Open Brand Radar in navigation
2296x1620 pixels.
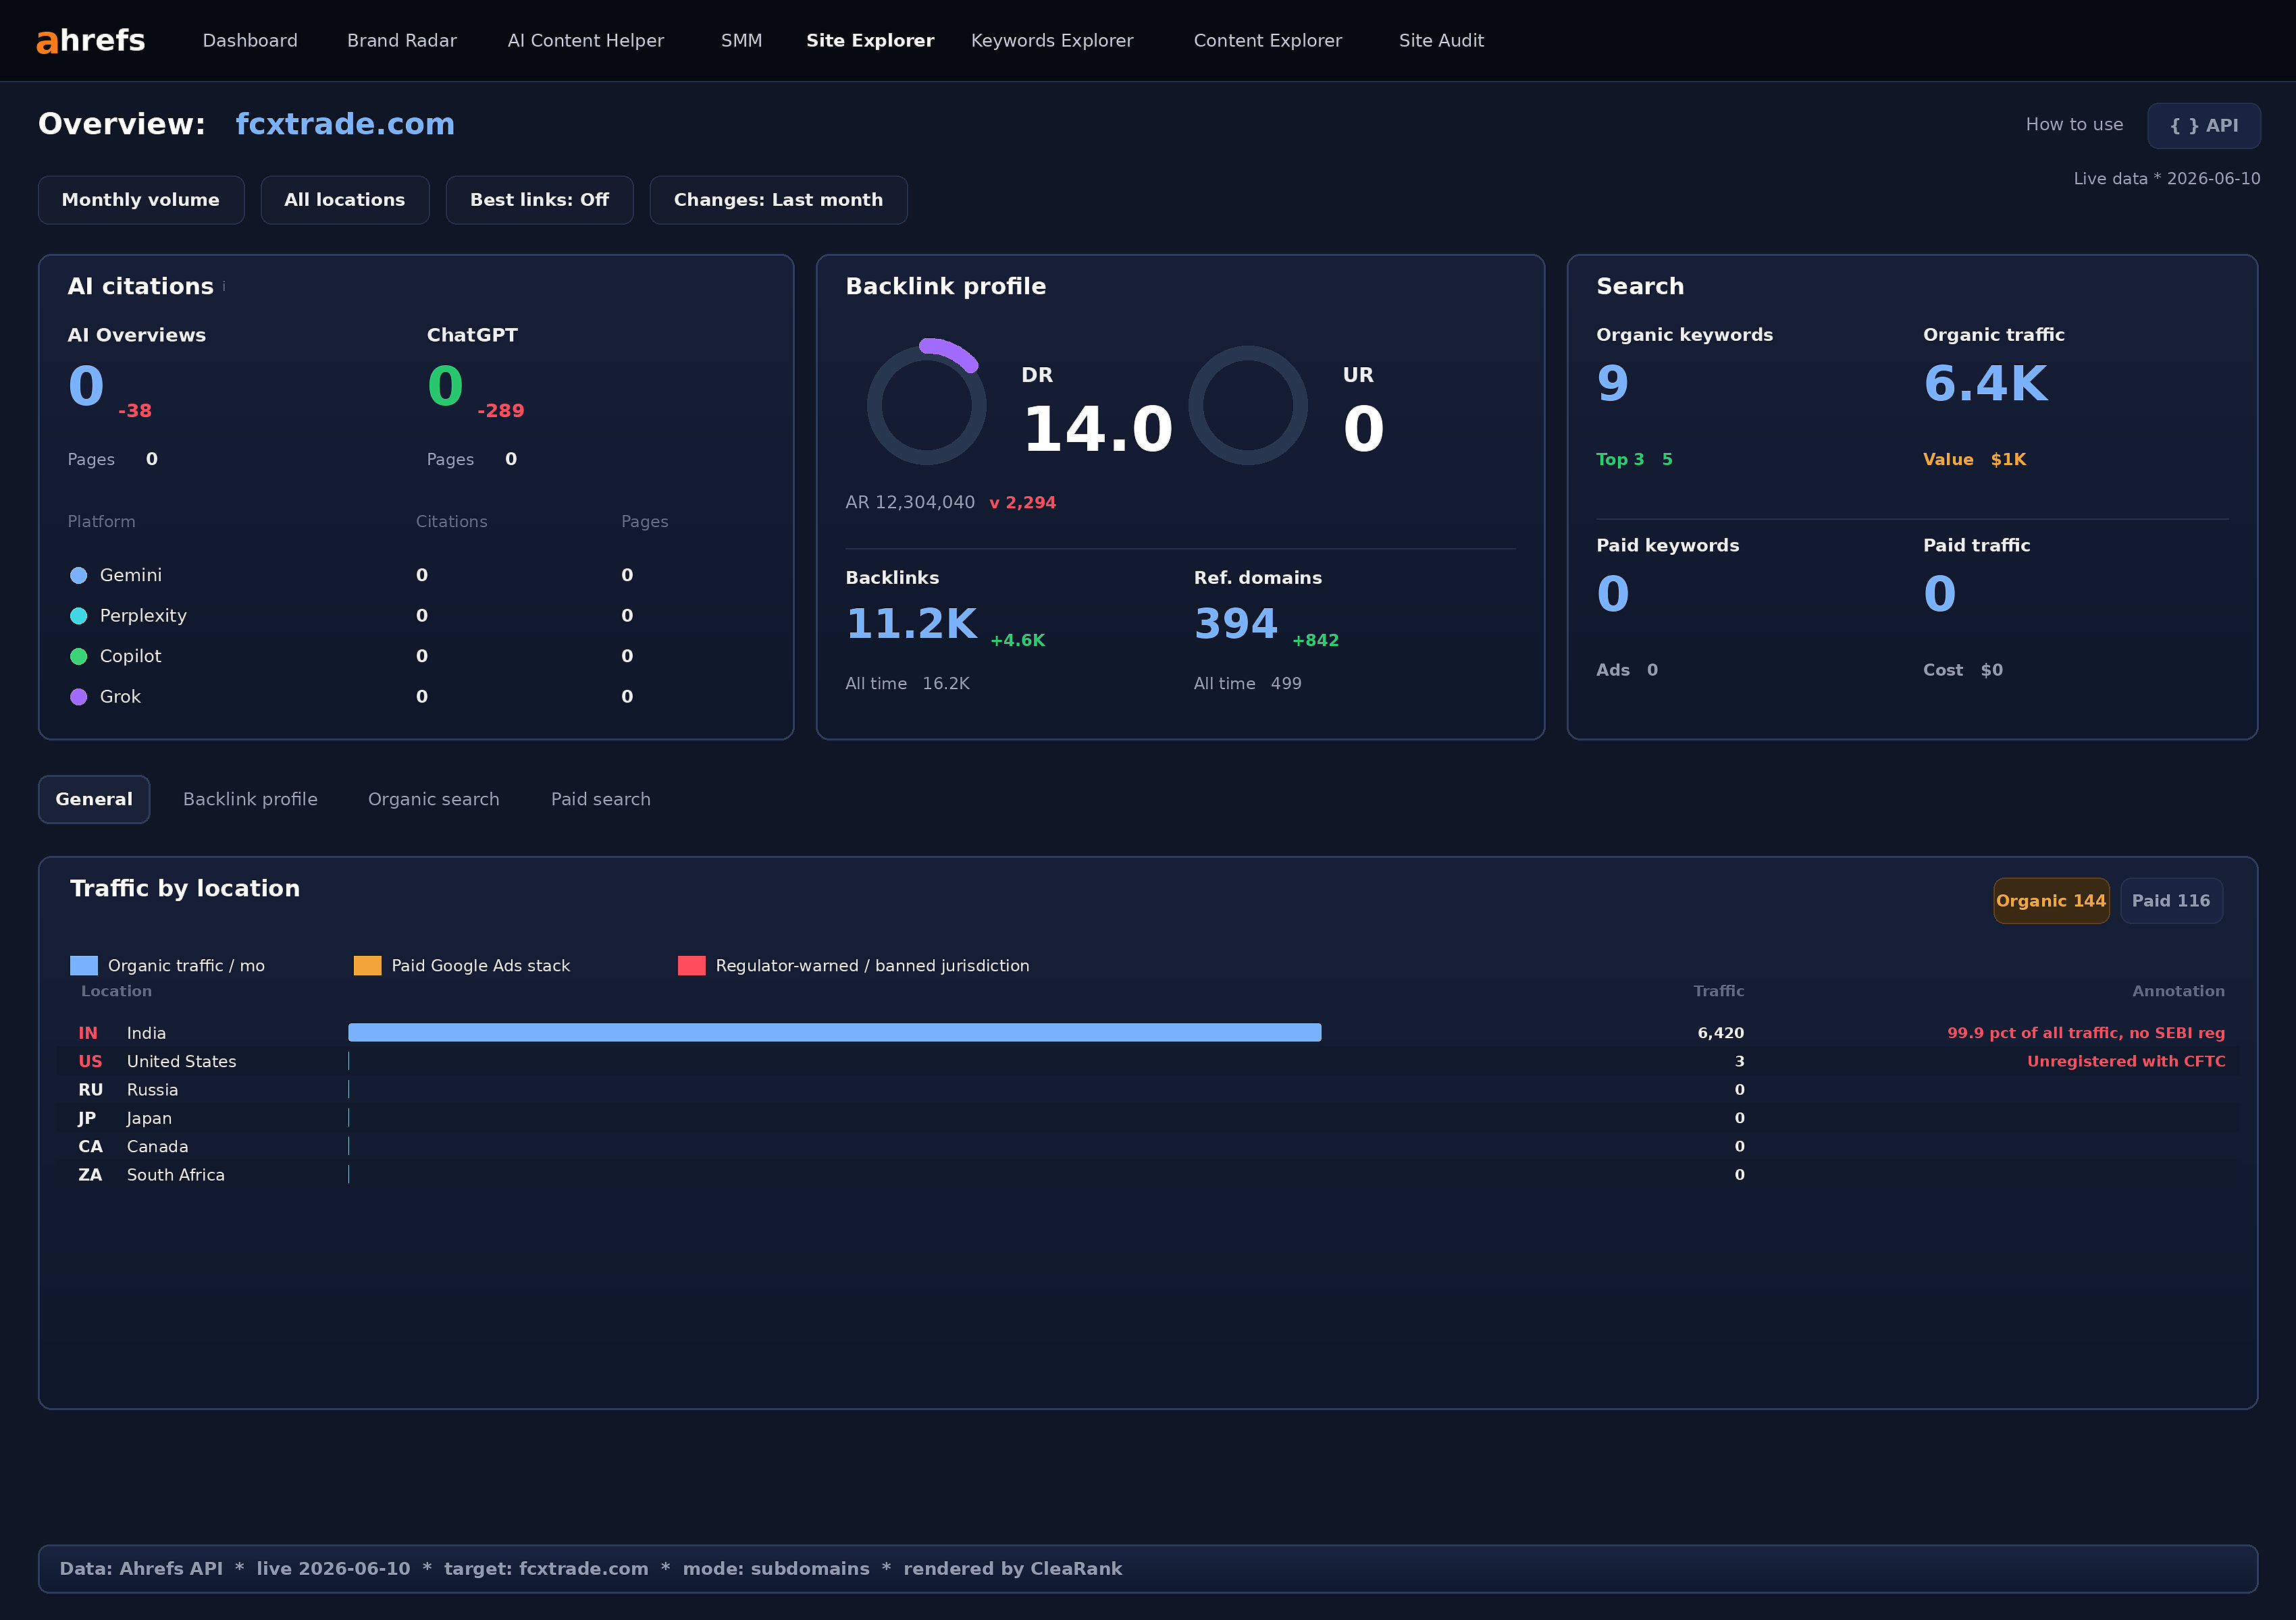pos(402,41)
